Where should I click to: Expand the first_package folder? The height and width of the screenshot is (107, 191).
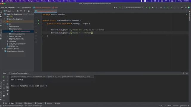pyautogui.click(x=7, y=36)
